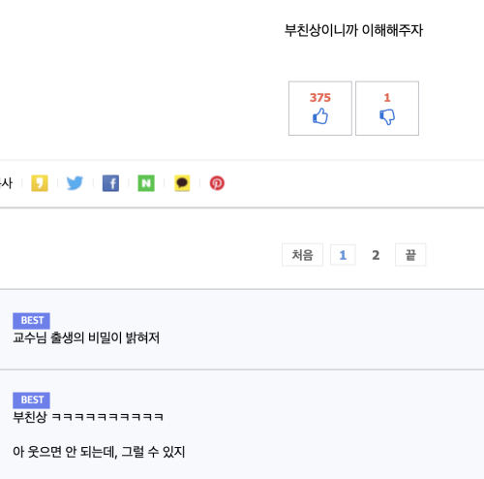Jump to last page with 끝 button
The height and width of the screenshot is (479, 484).
pyautogui.click(x=410, y=255)
